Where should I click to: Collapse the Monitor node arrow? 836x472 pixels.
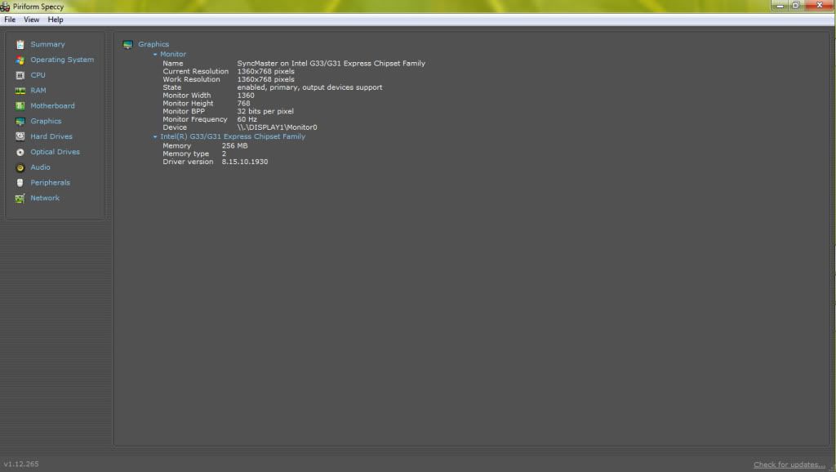[x=155, y=55]
